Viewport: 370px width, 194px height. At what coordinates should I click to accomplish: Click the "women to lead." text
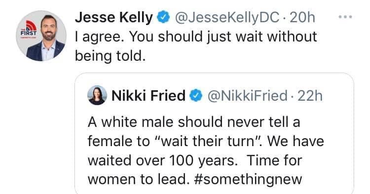coord(139,180)
